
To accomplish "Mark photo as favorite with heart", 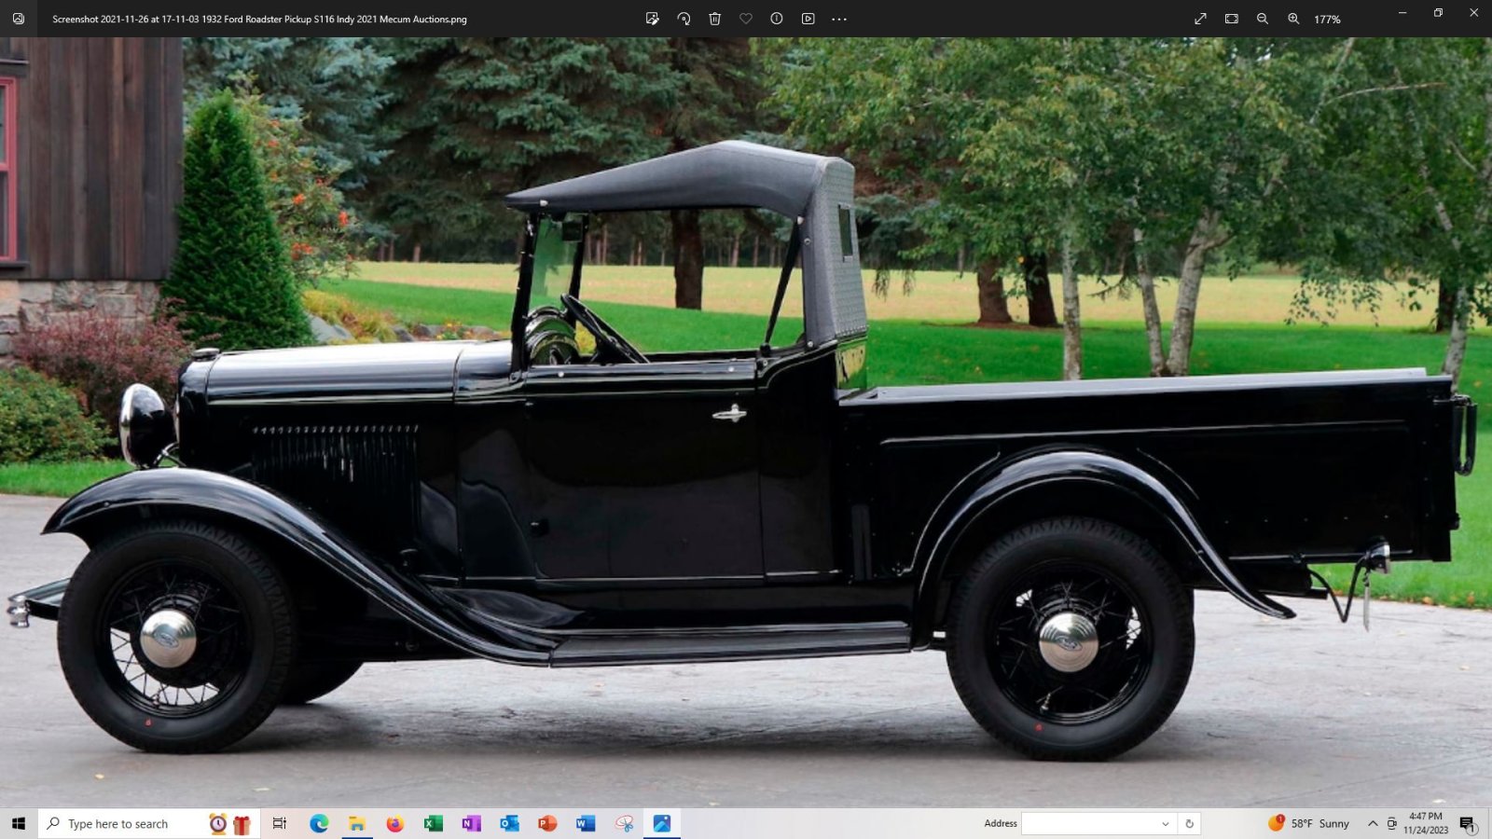I will (x=746, y=19).
